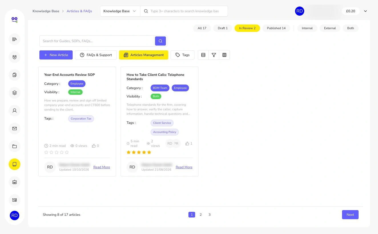The height and width of the screenshot is (234, 378).
Task: Focus the top knowledge base search box
Action: pos(184,11)
